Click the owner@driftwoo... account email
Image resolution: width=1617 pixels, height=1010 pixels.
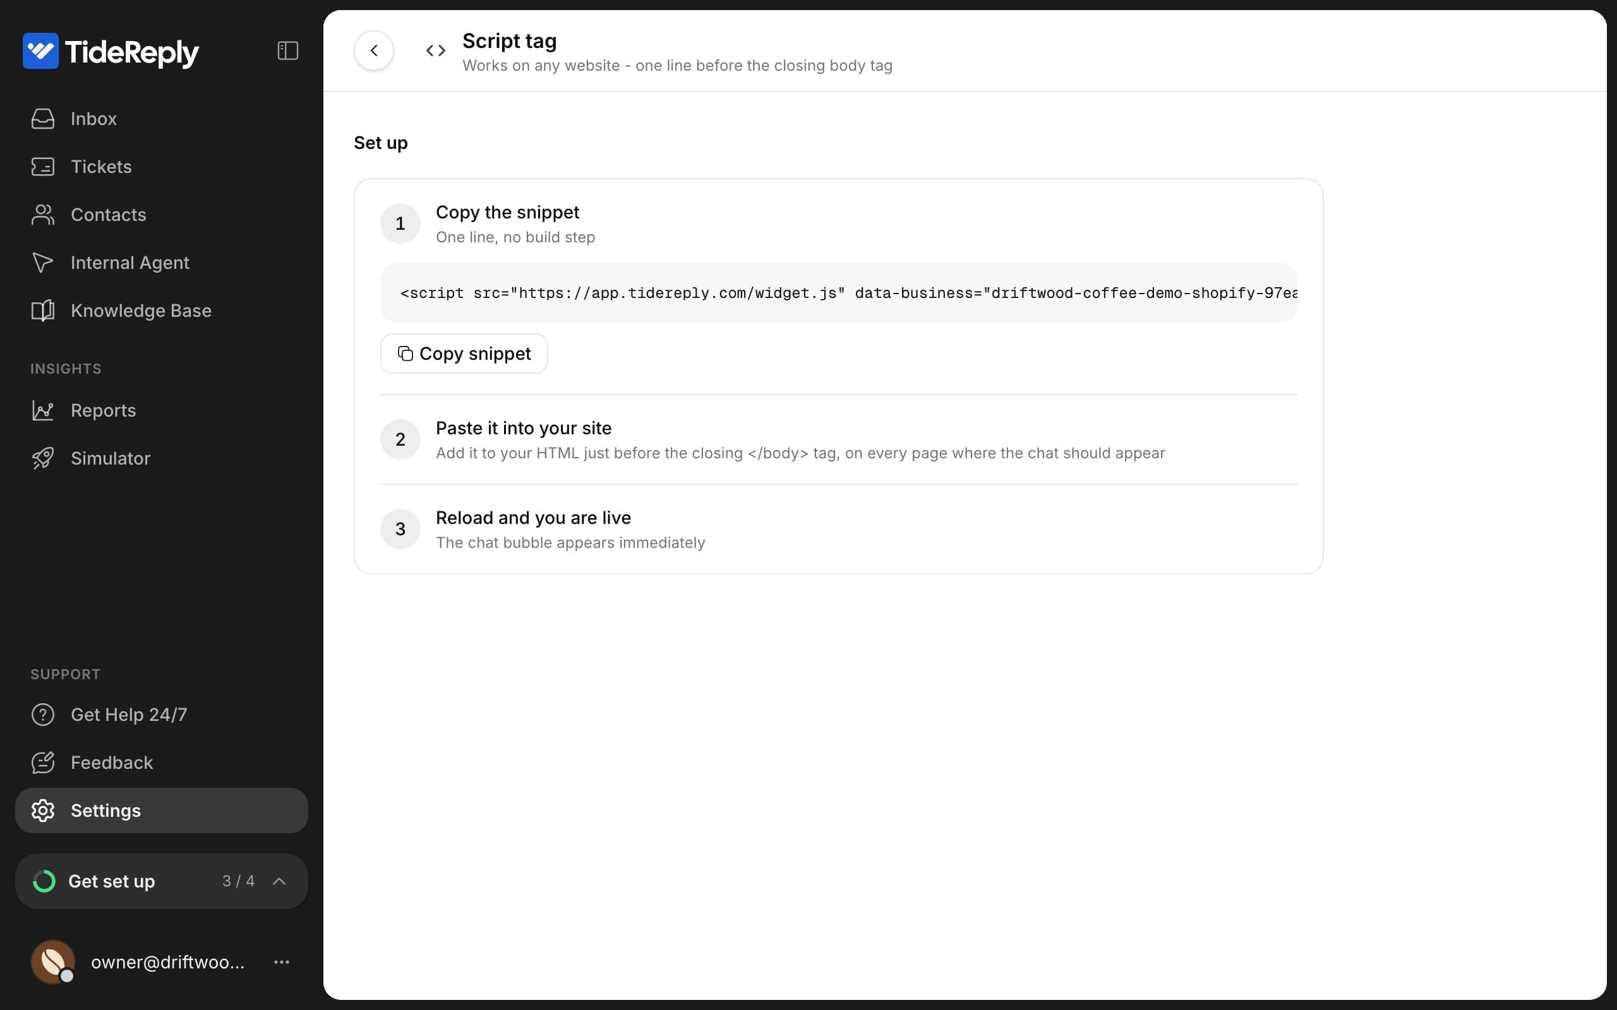[x=168, y=962]
